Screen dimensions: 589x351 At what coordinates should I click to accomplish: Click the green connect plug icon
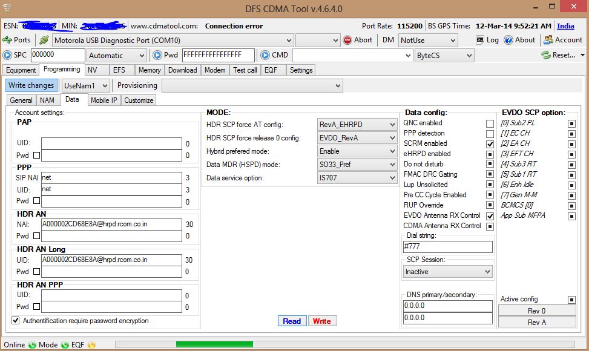(44, 40)
